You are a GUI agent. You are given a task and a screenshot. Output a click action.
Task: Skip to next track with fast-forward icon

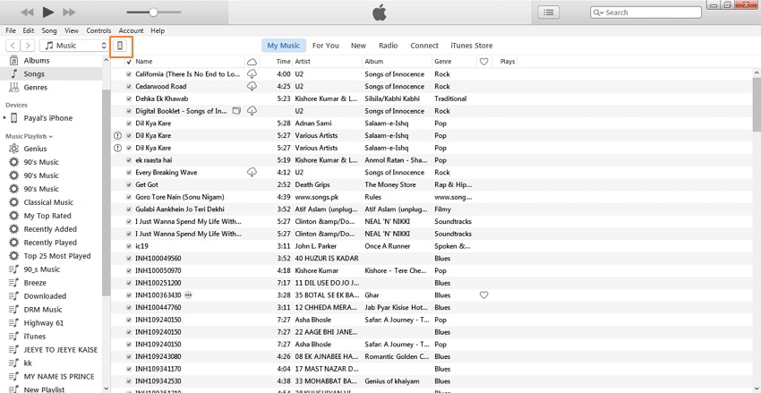70,13
